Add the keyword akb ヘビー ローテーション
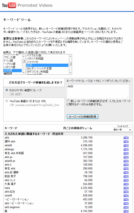 pos(126,203)
